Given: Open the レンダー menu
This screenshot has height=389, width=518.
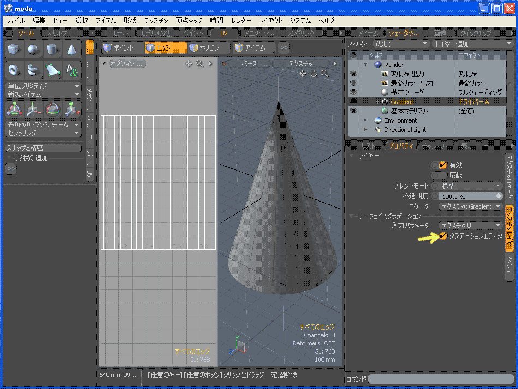Looking at the screenshot, I should tap(241, 21).
